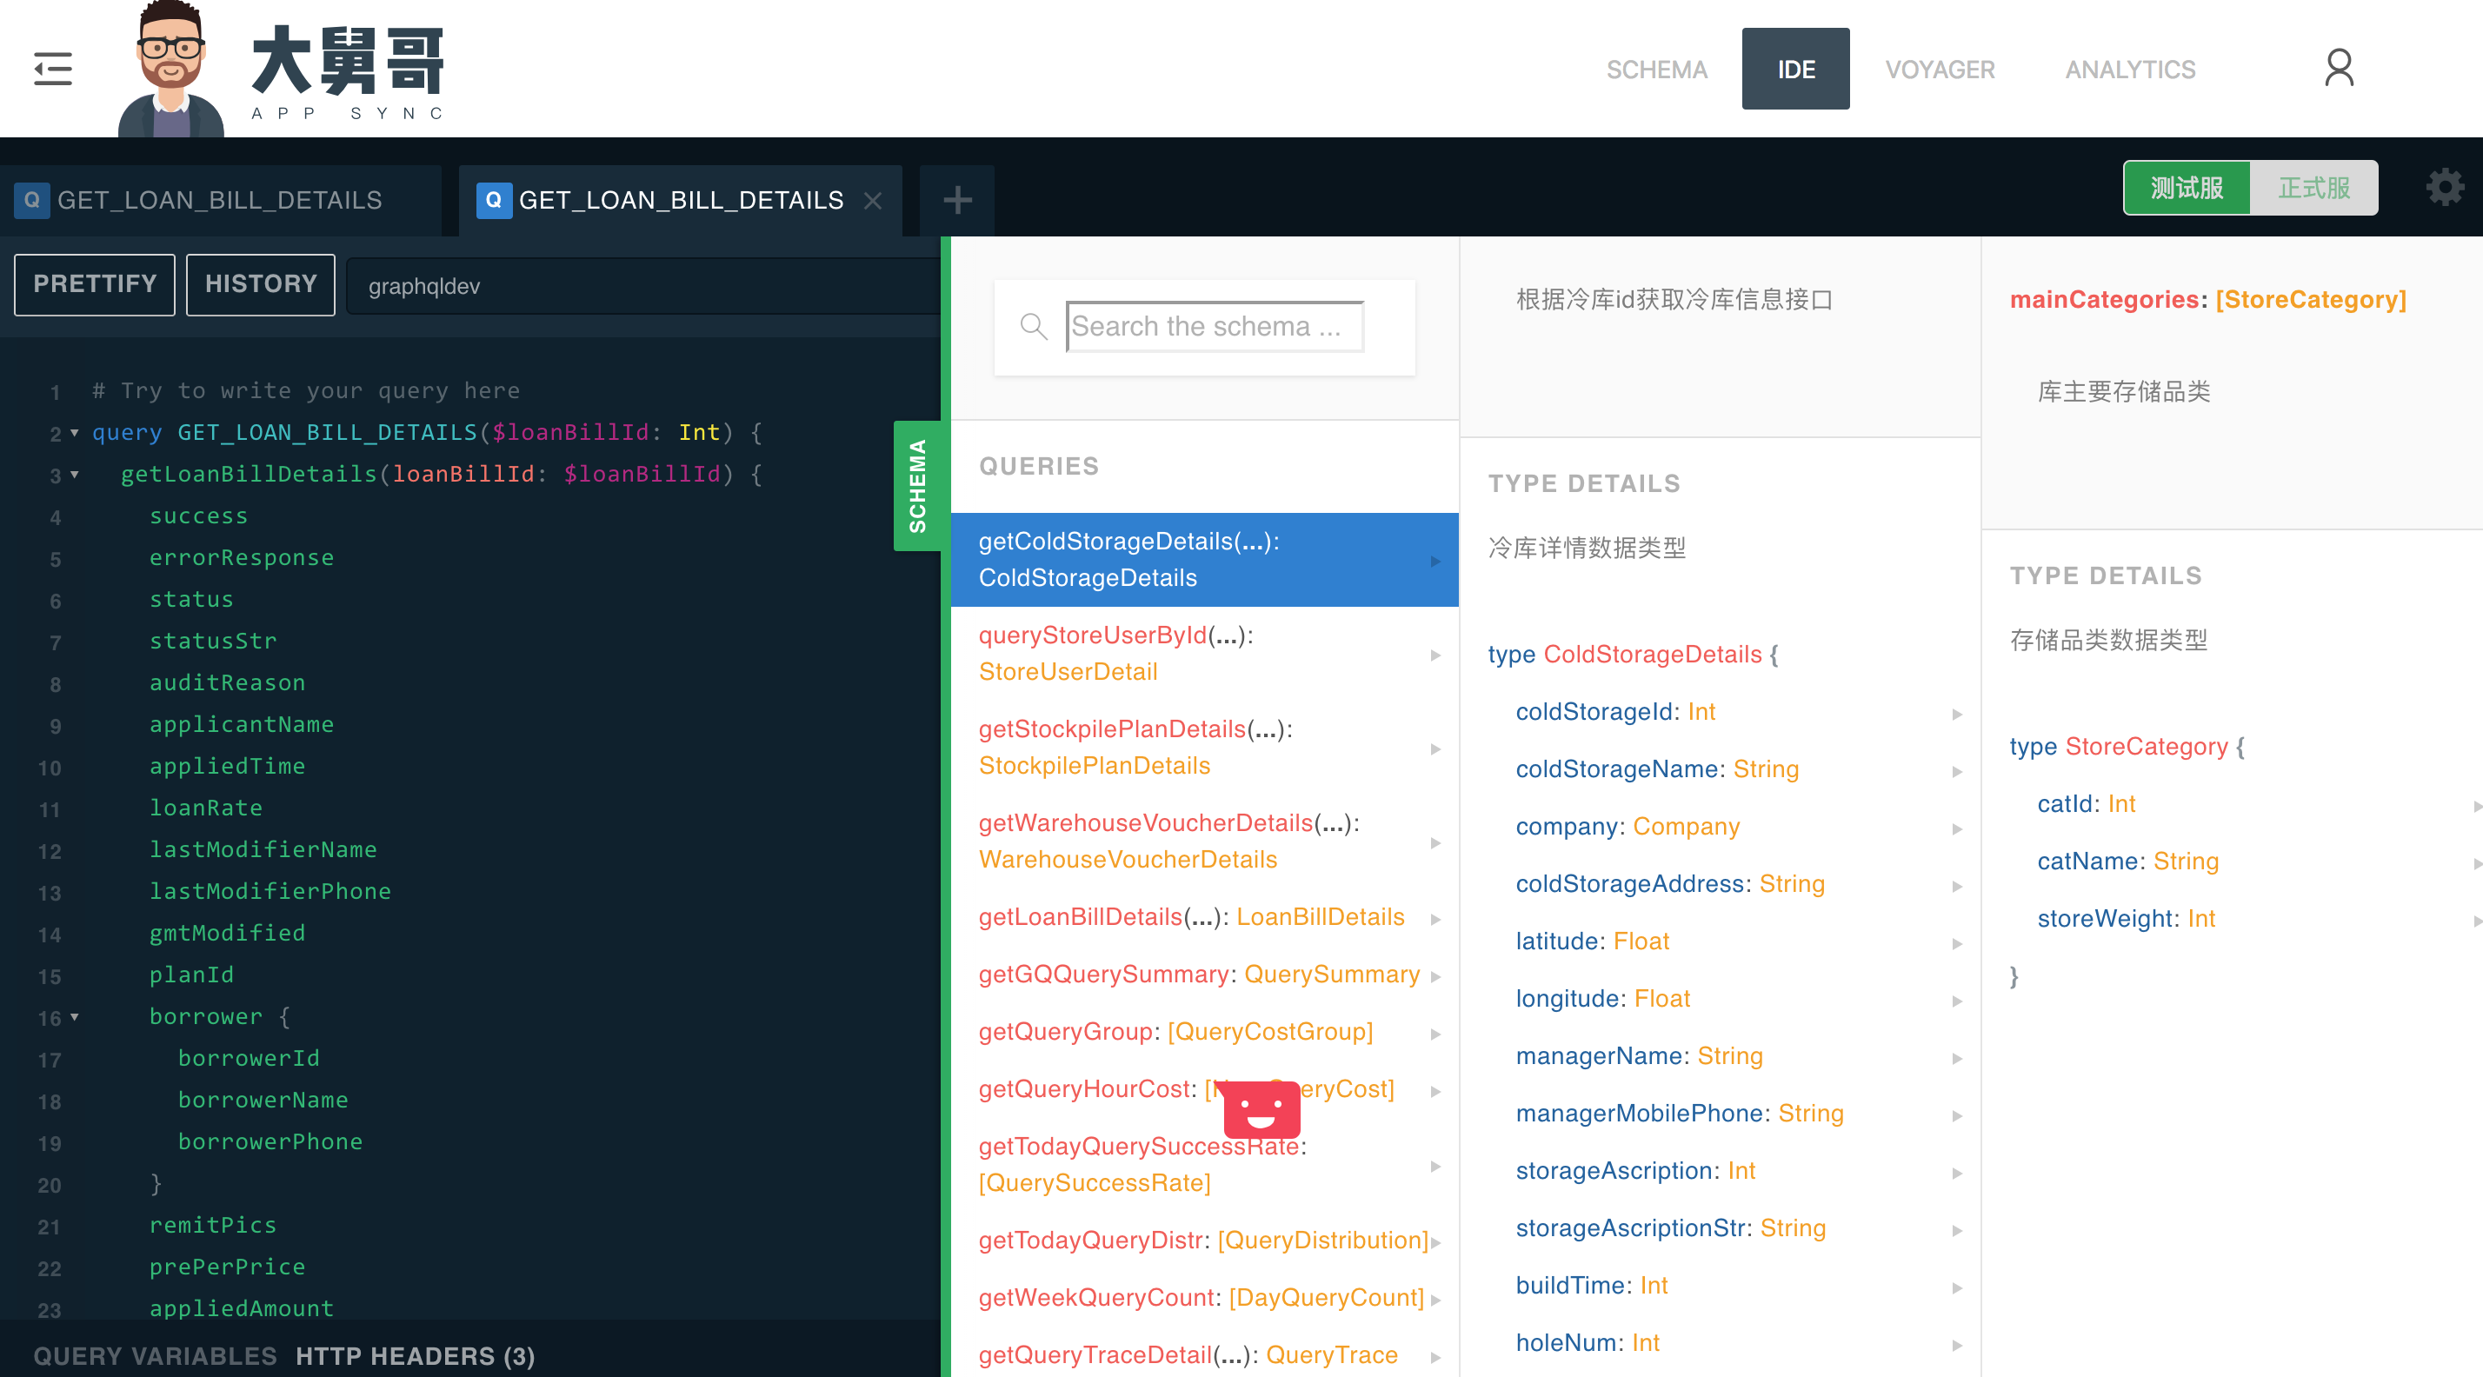Switch to the HTTP HEADERS (3) tab
Screen dimensions: 2483x1377
click(416, 1355)
